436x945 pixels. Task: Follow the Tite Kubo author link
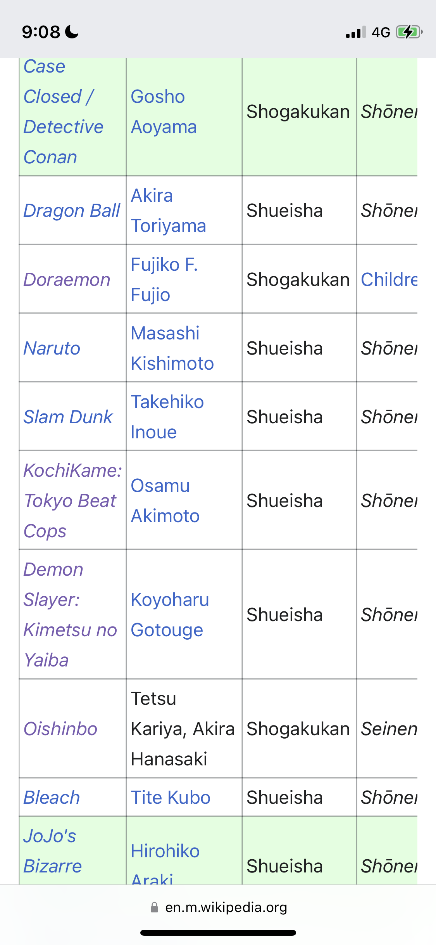pos(171,798)
